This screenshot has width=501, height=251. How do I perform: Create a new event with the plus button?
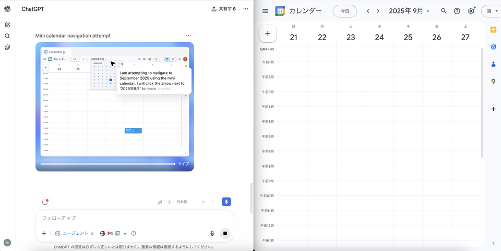click(x=268, y=33)
